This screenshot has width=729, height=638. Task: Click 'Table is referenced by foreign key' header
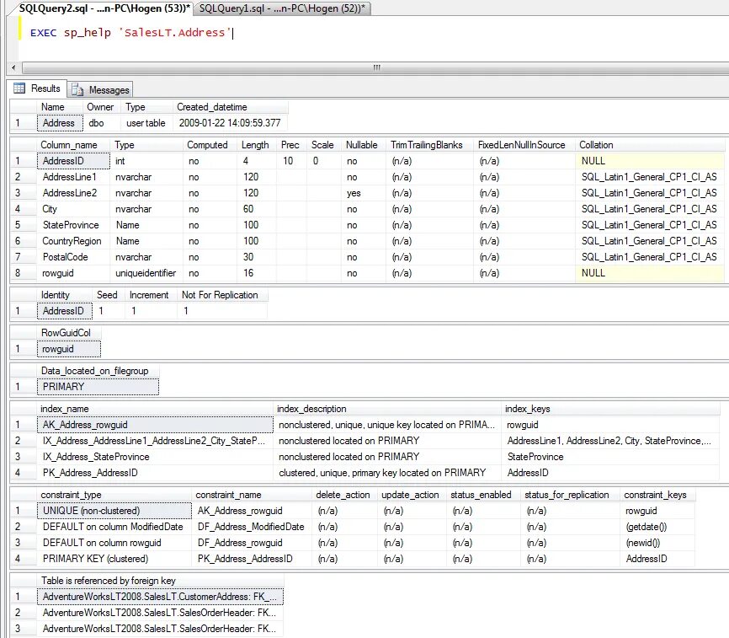[x=160, y=581]
